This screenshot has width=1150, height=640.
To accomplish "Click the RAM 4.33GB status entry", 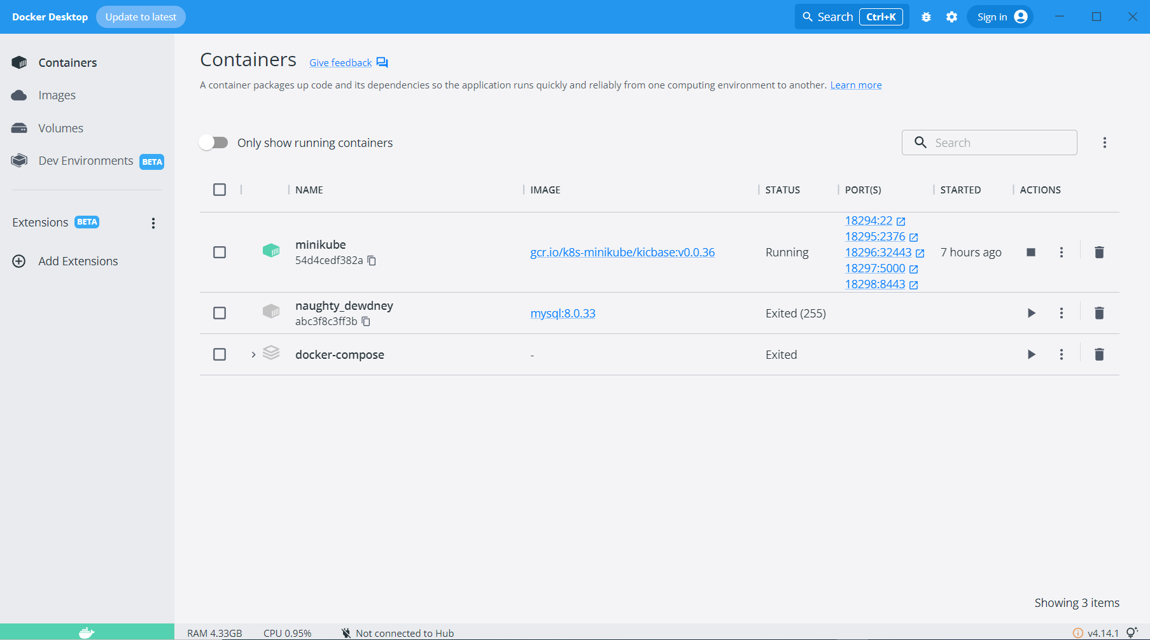I will 214,633.
